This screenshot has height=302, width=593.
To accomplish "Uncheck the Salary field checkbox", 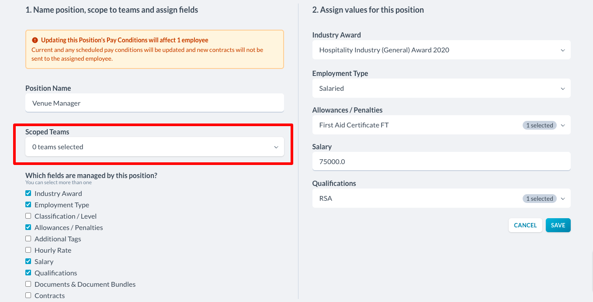I will point(28,261).
